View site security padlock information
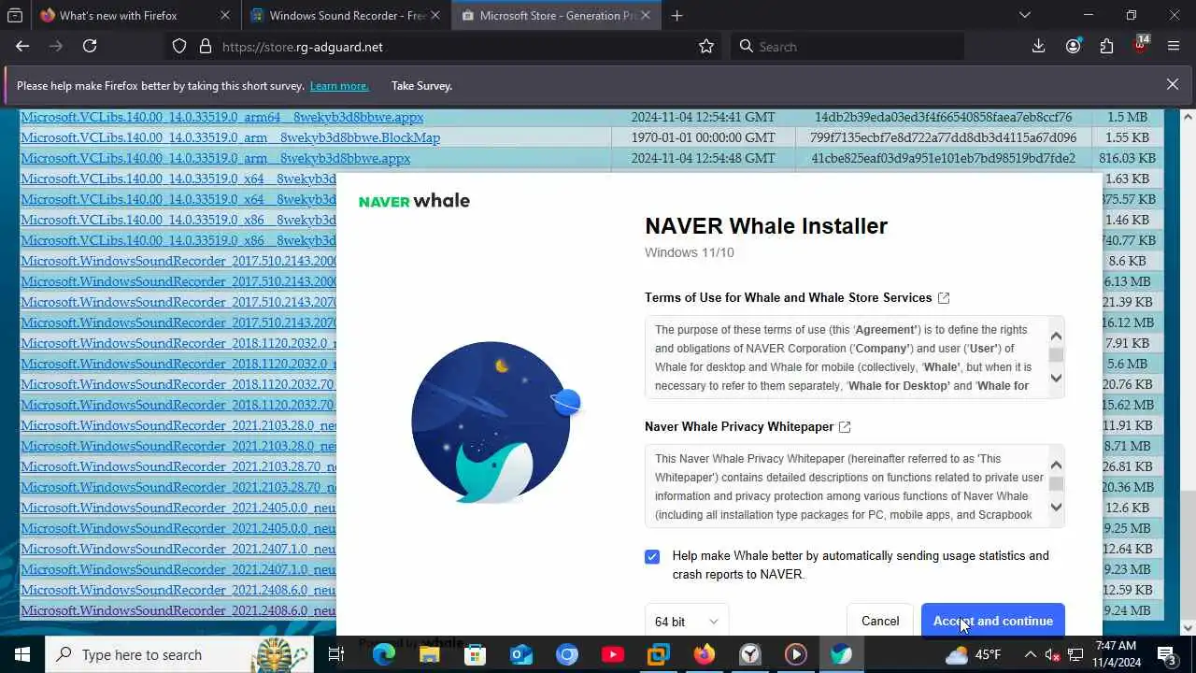 pos(205,47)
